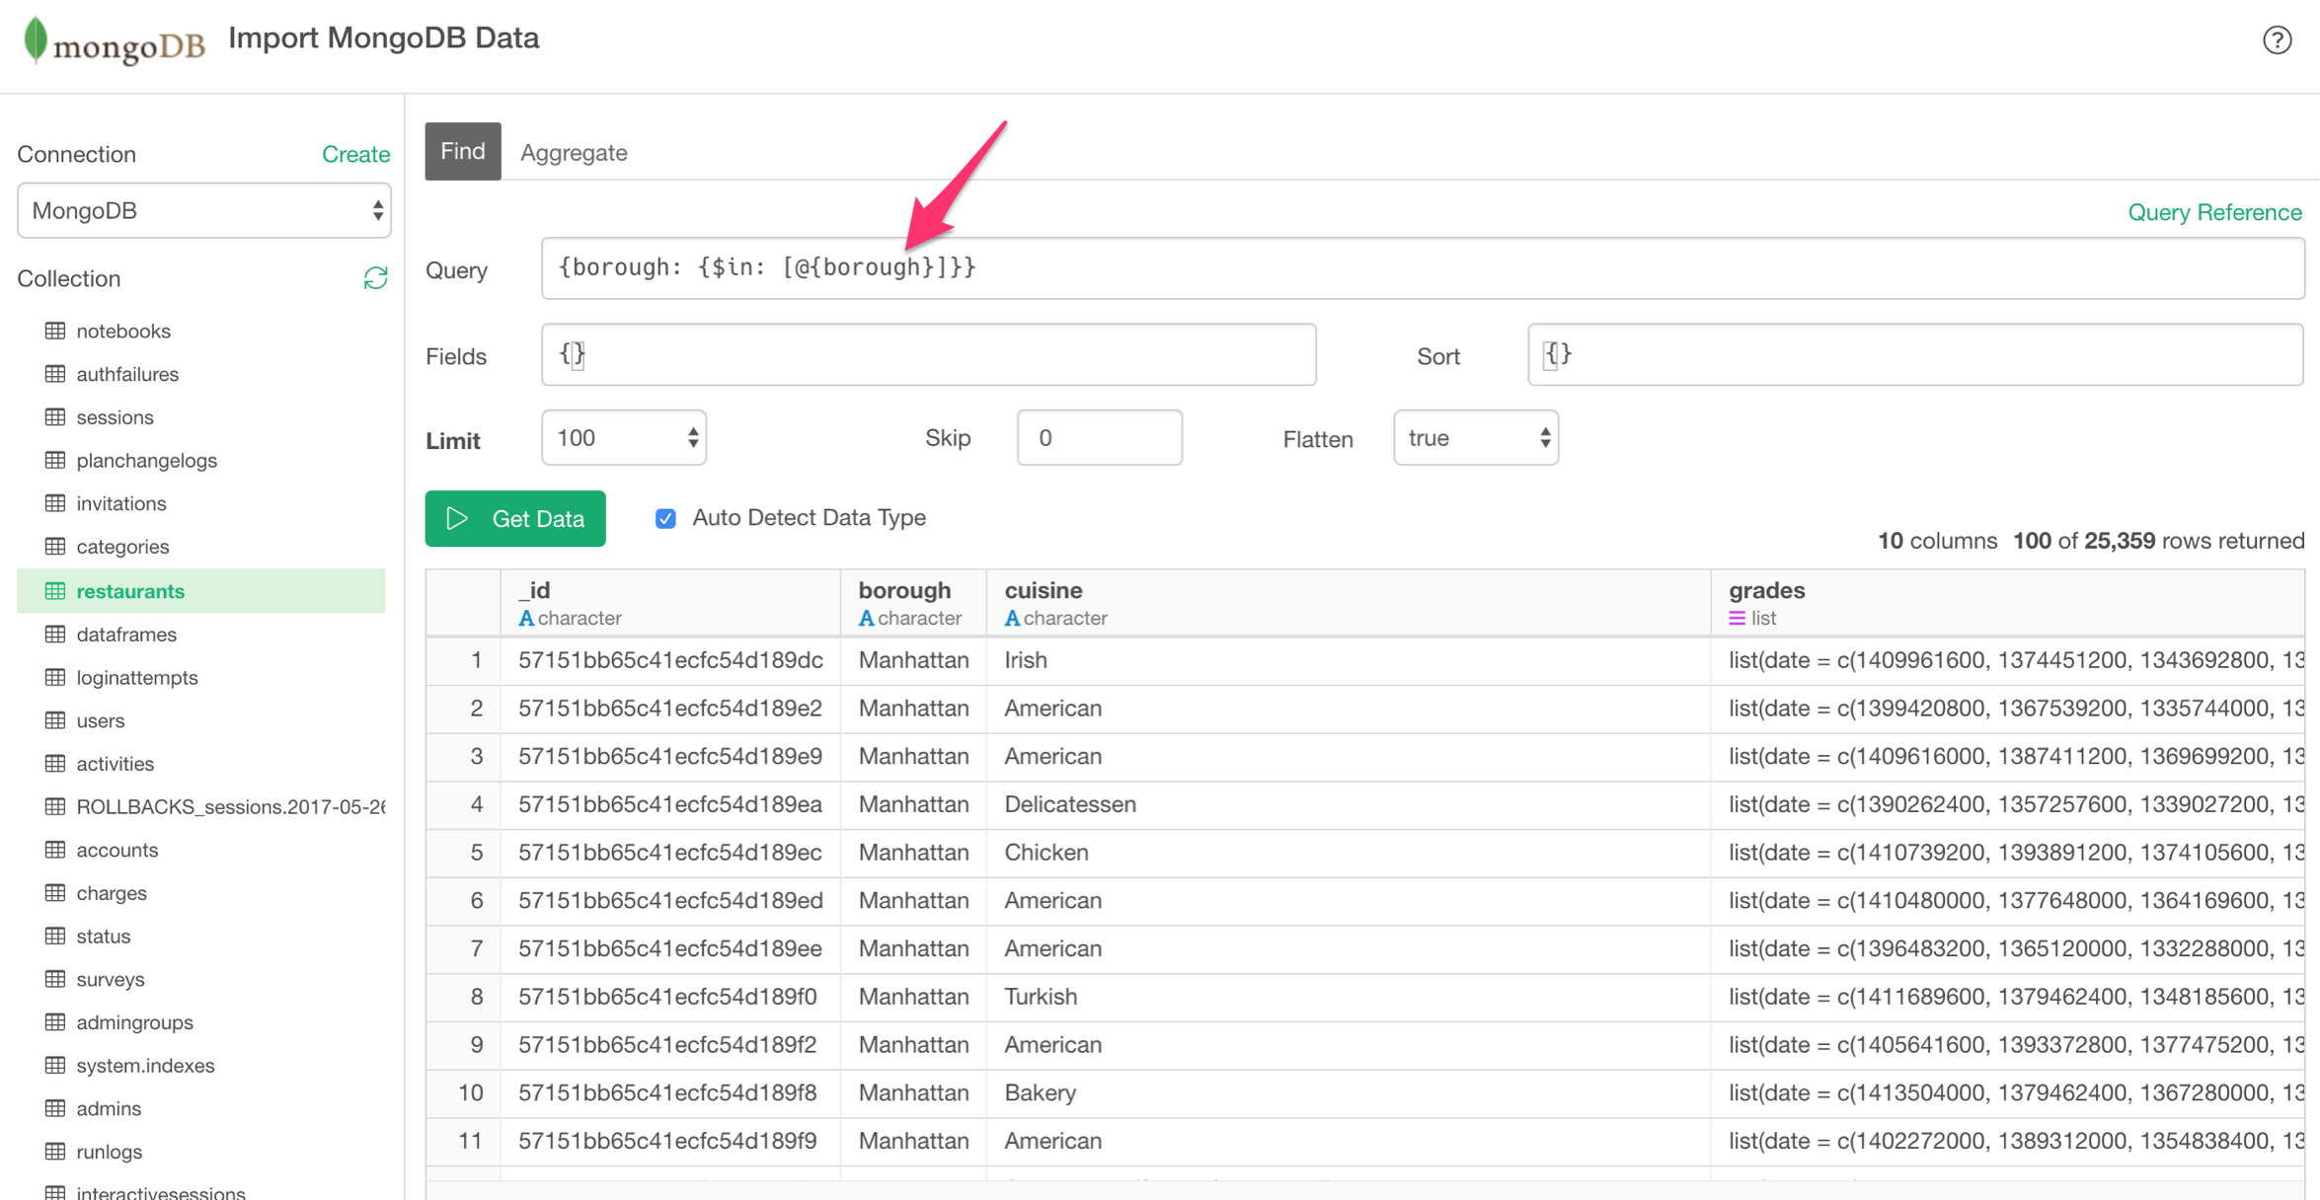Viewport: 2320px width, 1200px height.
Task: Click the grades column header
Action: pos(2008,603)
